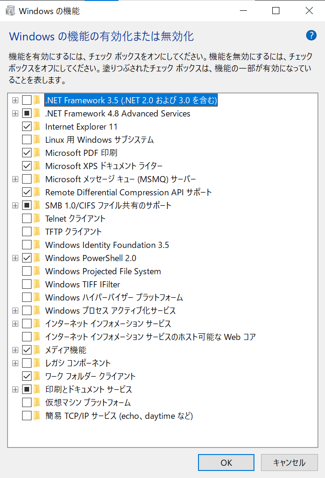Select Windows ハイパーバイザー プラットフォーム label

pos(114,297)
